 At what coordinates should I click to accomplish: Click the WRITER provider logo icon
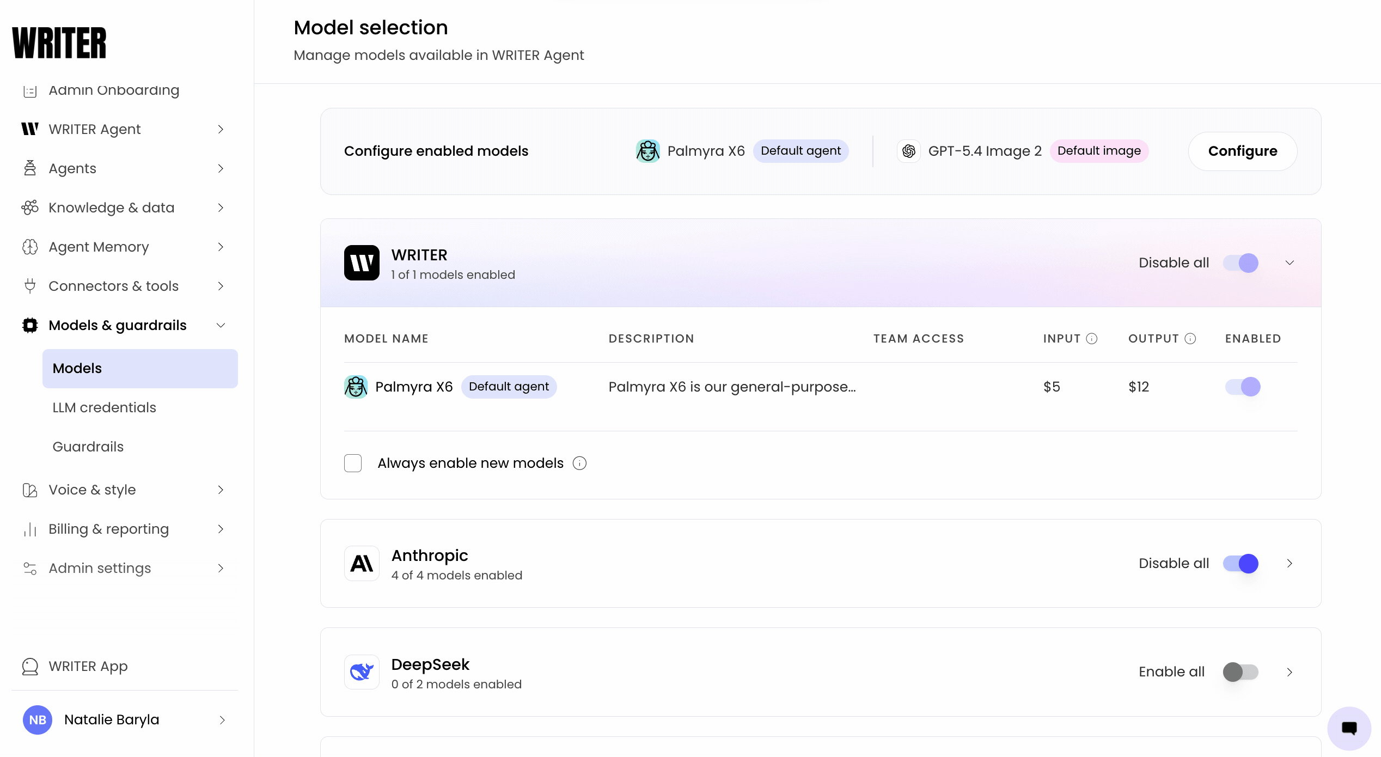click(362, 263)
